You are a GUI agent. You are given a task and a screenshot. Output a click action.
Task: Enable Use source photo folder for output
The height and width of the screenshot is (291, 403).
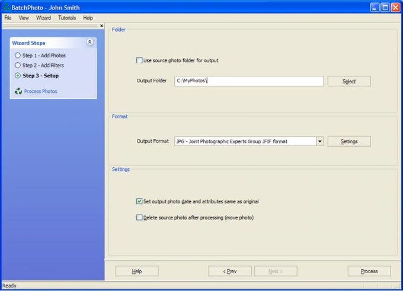point(139,60)
